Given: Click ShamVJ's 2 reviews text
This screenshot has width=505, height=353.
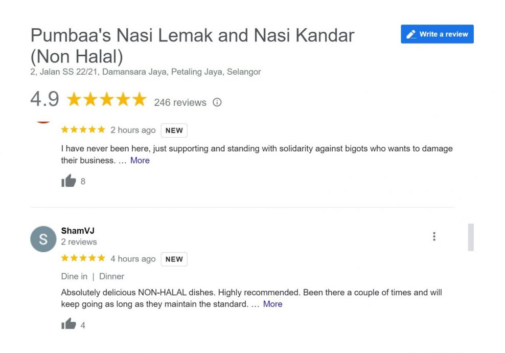Looking at the screenshot, I should tap(79, 242).
